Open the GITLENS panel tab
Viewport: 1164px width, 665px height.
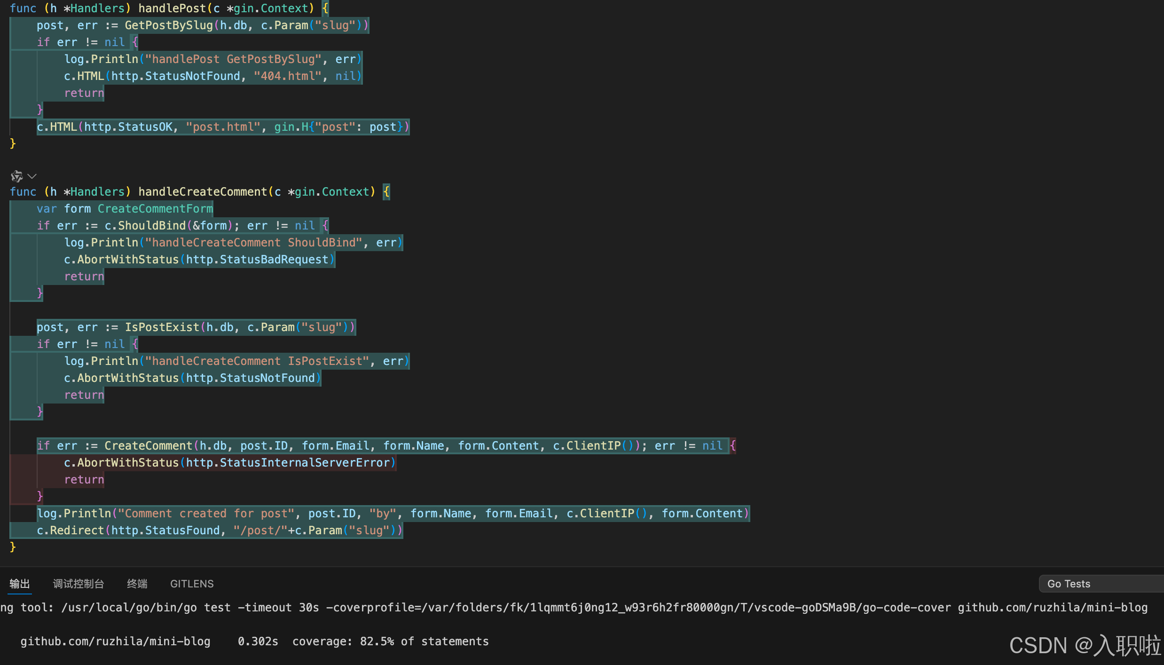[192, 584]
